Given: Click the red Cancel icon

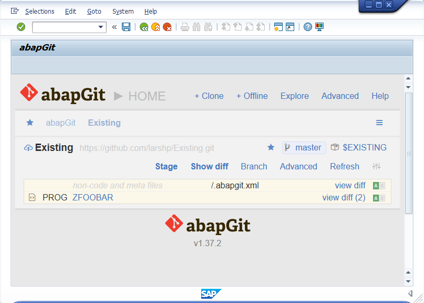Looking at the screenshot, I should click(167, 27).
